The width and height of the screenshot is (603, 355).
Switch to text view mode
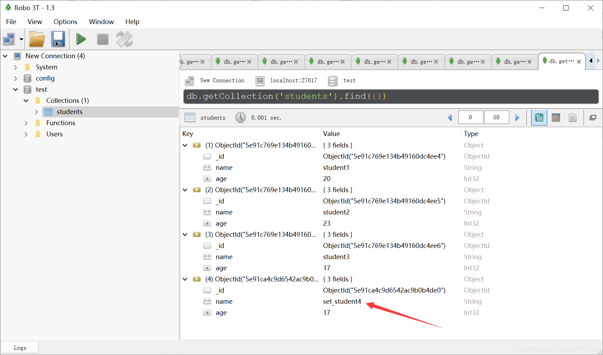pos(573,118)
